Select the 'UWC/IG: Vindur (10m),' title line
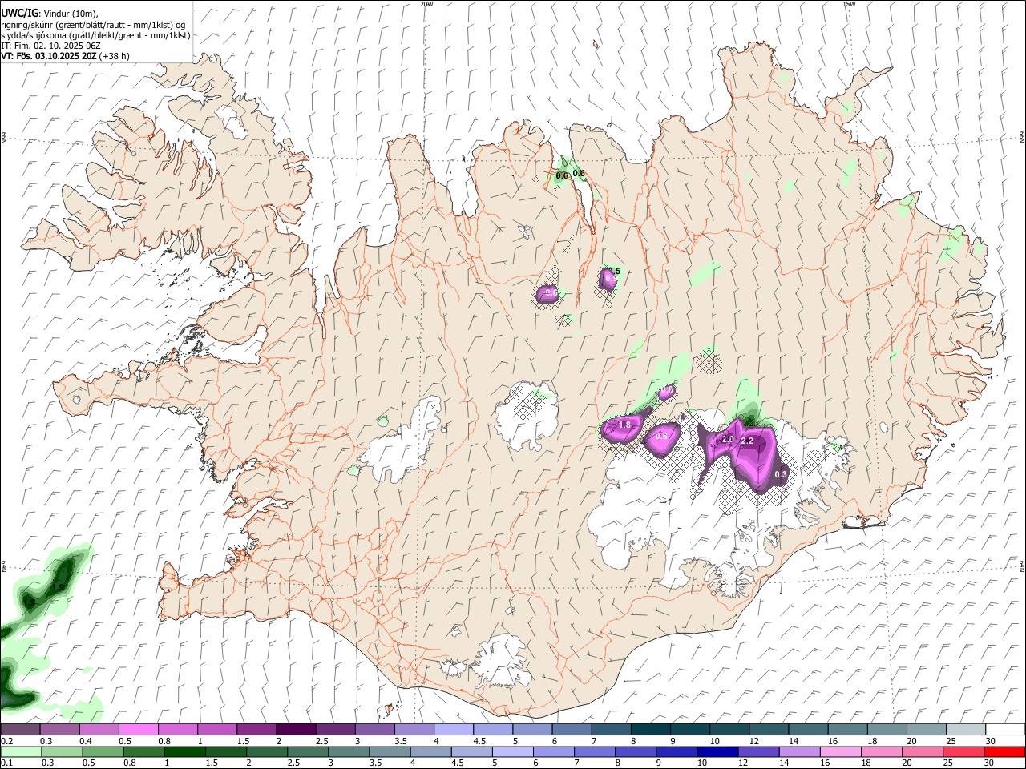The image size is (1026, 769). [49, 14]
